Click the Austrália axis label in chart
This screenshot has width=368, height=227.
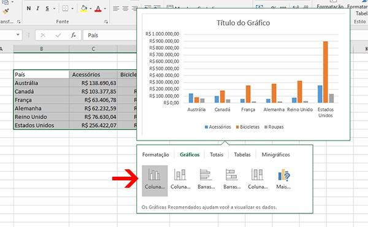coord(196,110)
